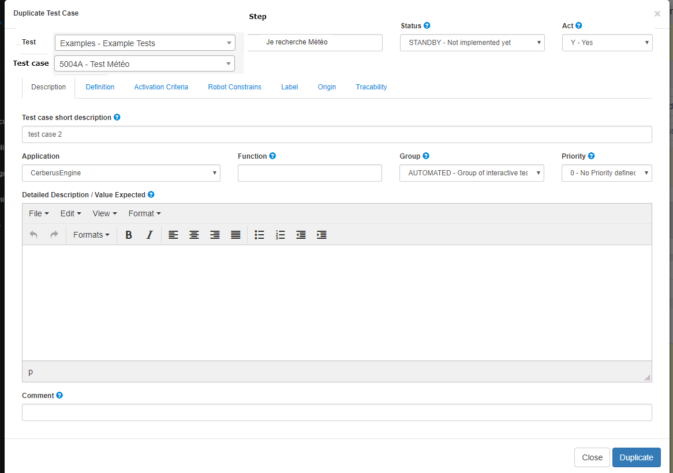The image size is (673, 473).
Task: Open the editor Format menu
Action: tap(144, 213)
